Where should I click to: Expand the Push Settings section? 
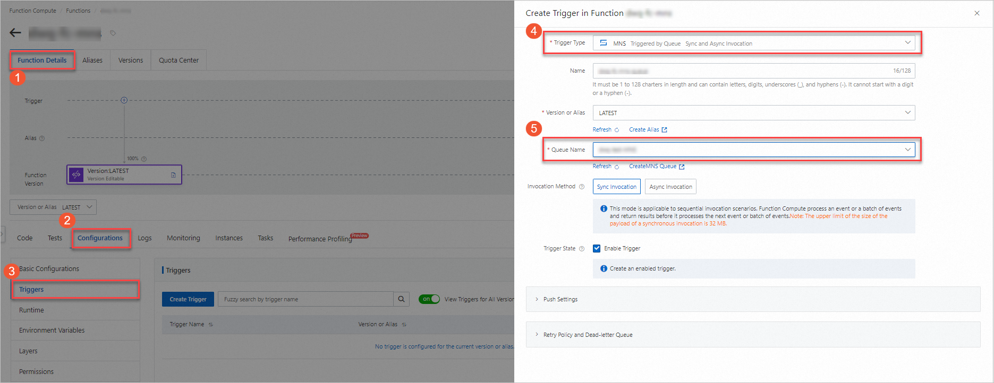point(753,299)
